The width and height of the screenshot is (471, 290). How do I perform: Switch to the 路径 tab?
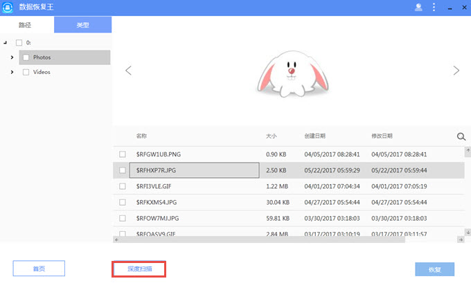pos(26,24)
